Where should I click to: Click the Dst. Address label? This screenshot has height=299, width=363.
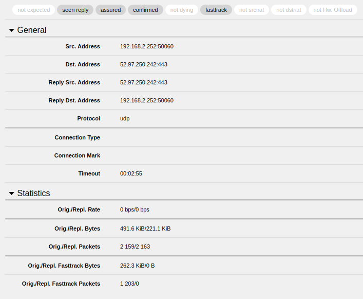[83, 64]
